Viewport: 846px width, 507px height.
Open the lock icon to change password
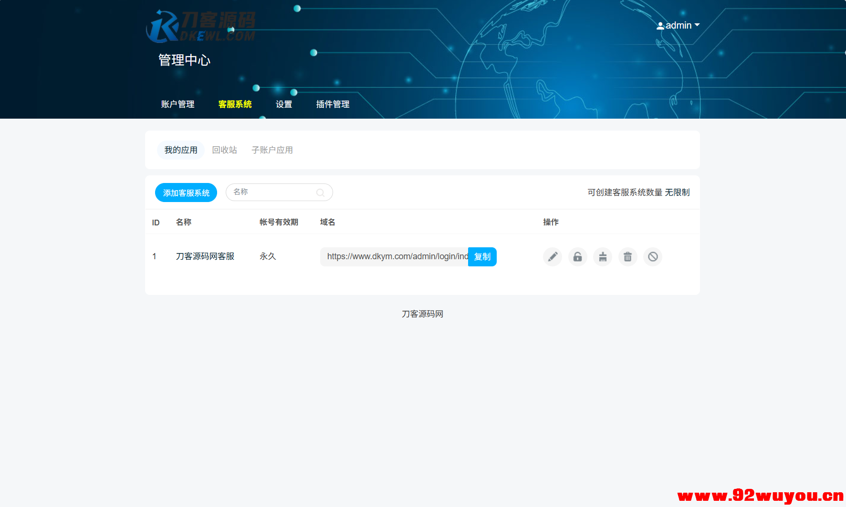tap(577, 257)
